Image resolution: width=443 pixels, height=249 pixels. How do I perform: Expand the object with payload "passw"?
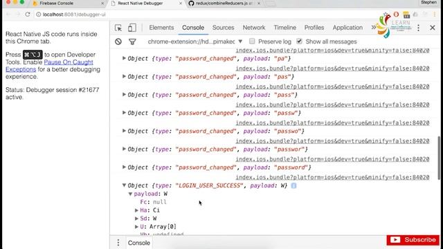point(124,113)
